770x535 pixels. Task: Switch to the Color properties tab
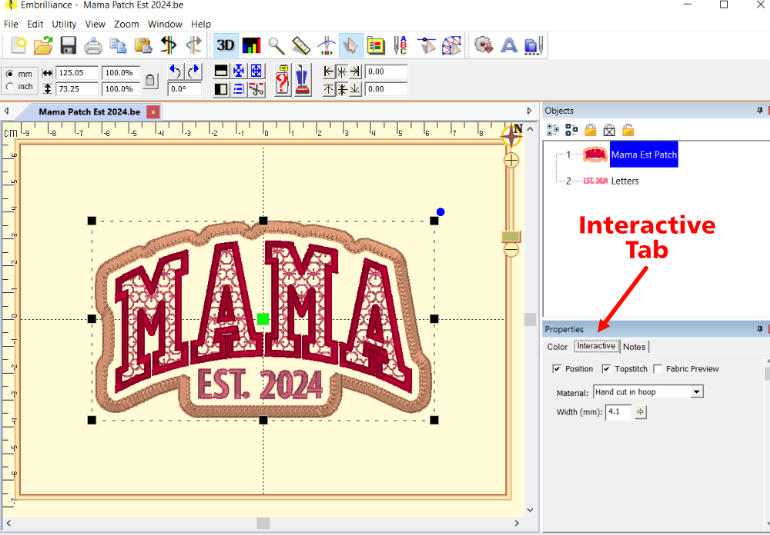557,347
